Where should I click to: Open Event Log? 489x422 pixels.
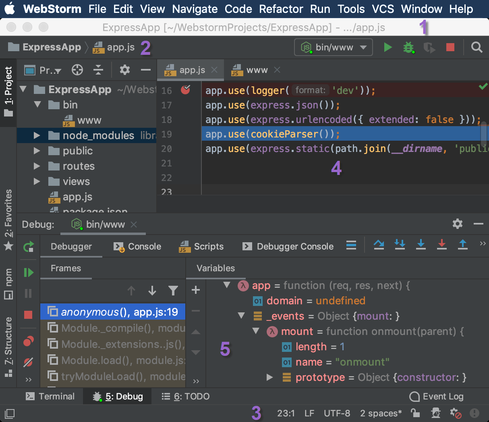(436, 397)
